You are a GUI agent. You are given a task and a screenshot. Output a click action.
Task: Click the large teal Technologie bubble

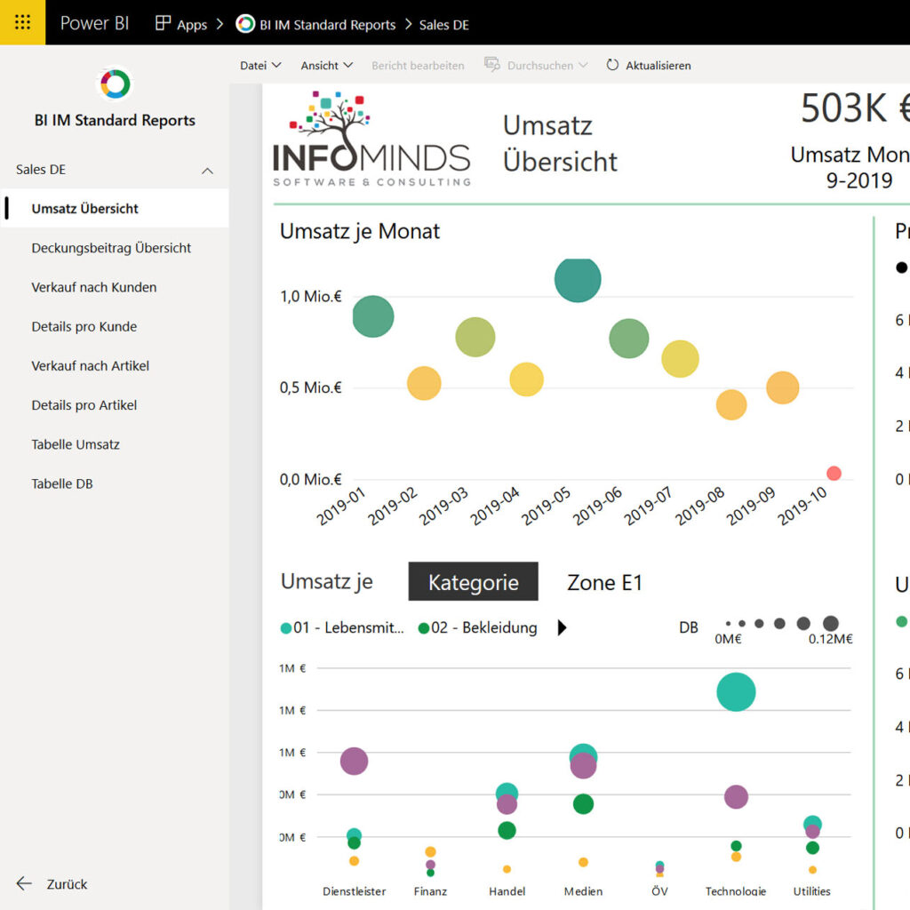tap(736, 691)
